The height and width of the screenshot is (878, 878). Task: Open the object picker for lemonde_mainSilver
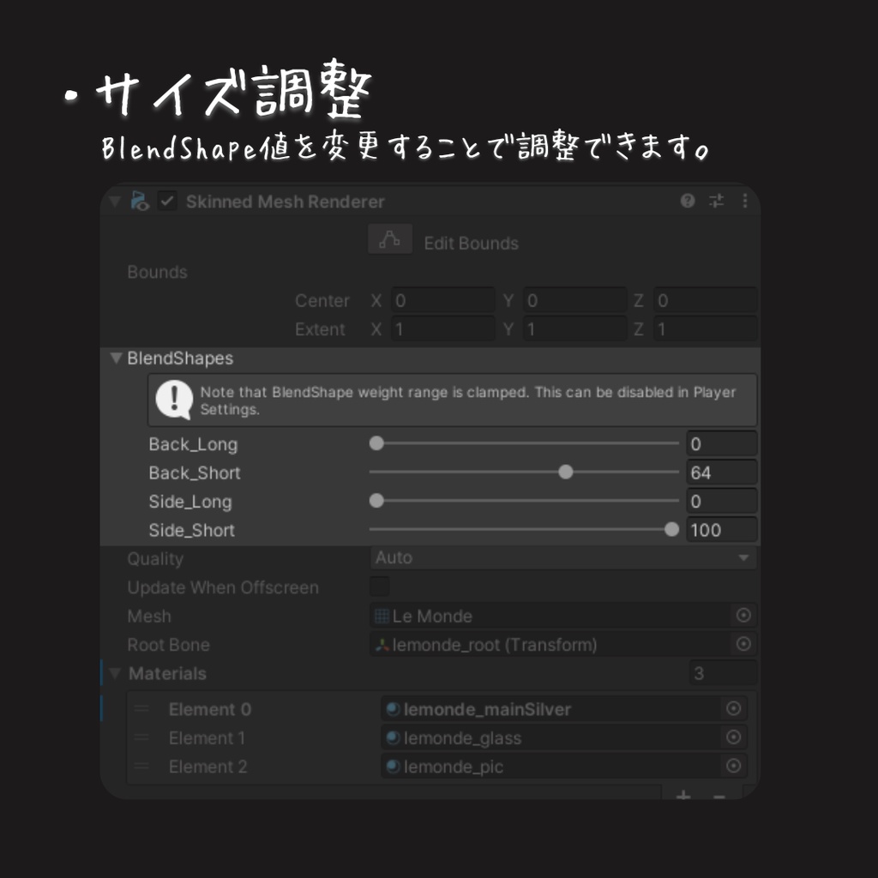pyautogui.click(x=732, y=708)
